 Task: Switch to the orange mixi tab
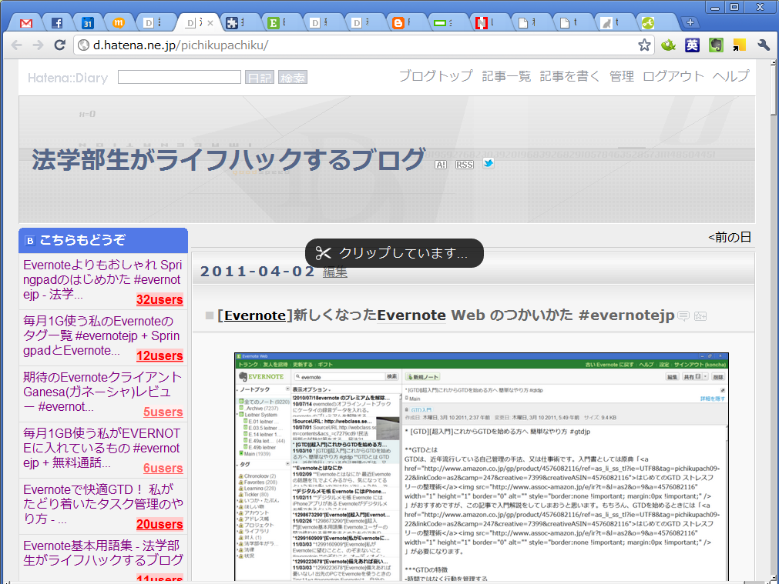pyautogui.click(x=118, y=23)
